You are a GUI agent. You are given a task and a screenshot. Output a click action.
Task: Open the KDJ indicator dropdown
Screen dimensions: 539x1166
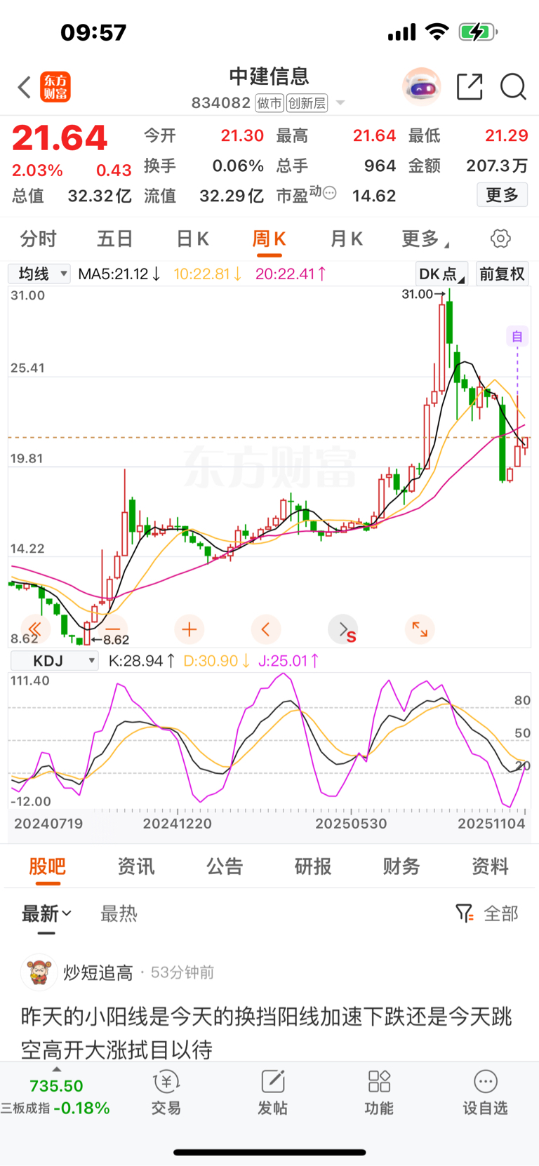[x=55, y=661]
